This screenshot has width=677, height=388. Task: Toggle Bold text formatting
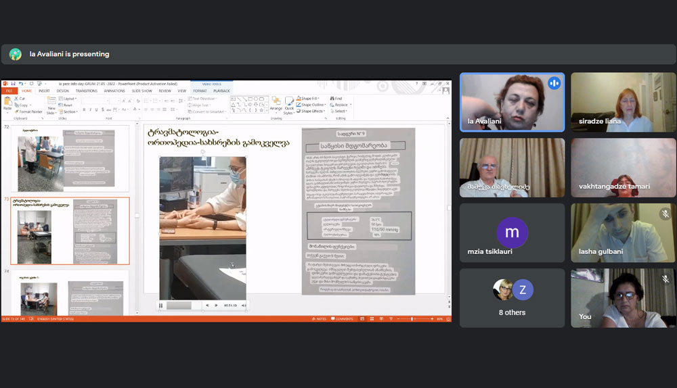[x=84, y=110]
